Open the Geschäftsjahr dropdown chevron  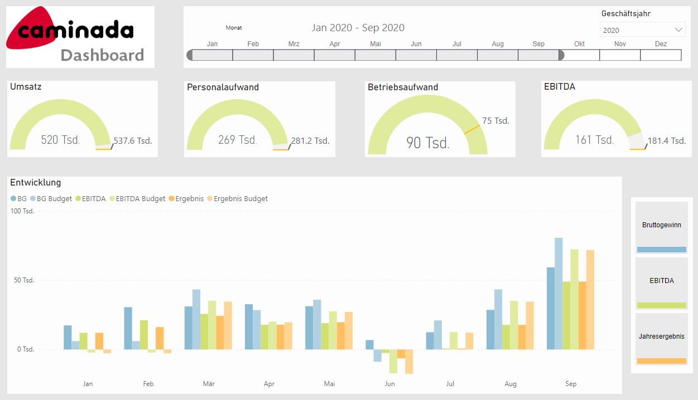click(678, 30)
